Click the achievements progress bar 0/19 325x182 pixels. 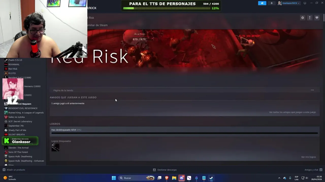pyautogui.click(x=185, y=133)
